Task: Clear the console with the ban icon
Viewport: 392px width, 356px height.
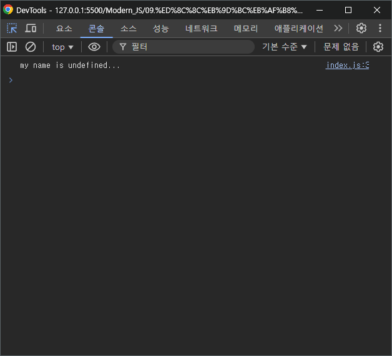Action: pos(31,47)
